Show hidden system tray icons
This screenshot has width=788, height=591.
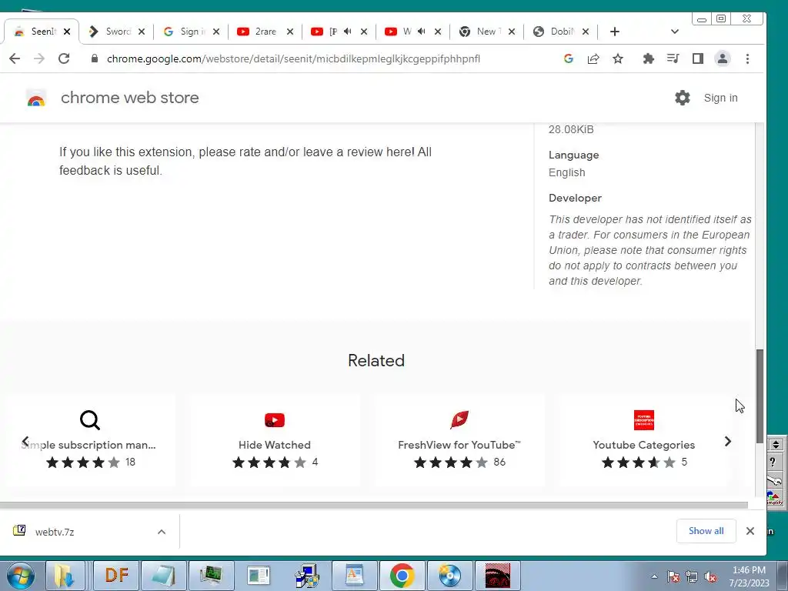(x=654, y=576)
